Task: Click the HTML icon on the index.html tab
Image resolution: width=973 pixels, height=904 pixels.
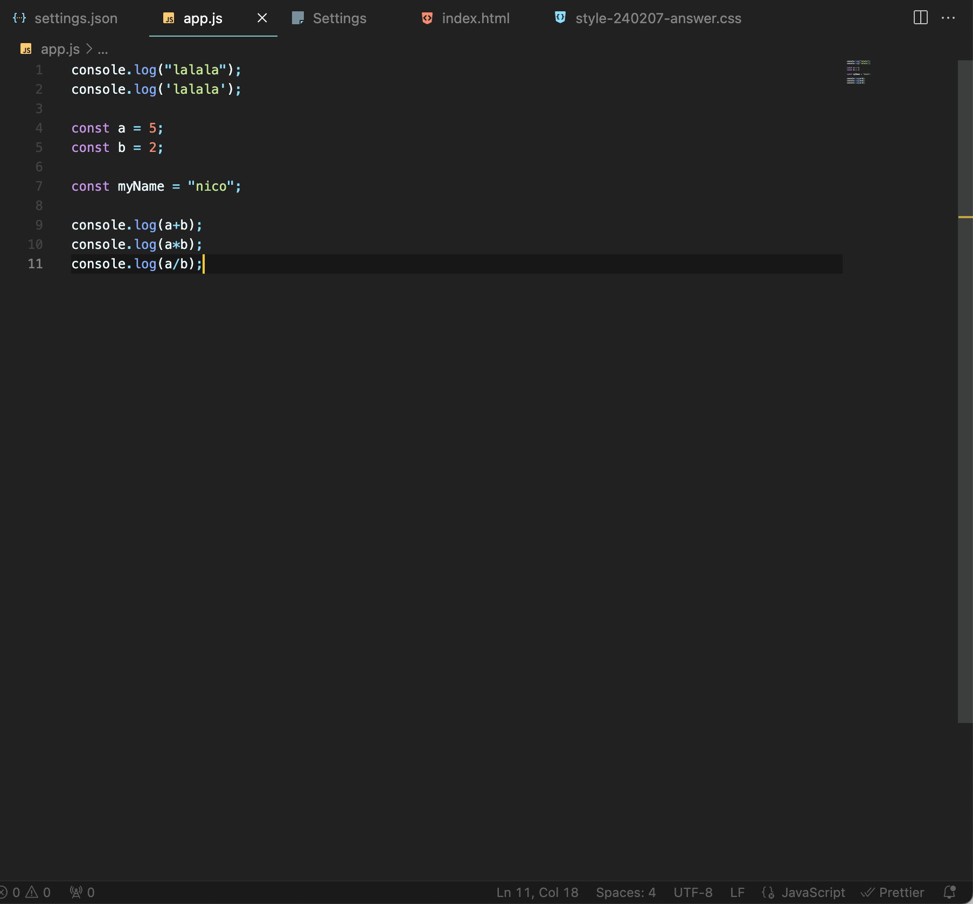Action: [x=427, y=18]
